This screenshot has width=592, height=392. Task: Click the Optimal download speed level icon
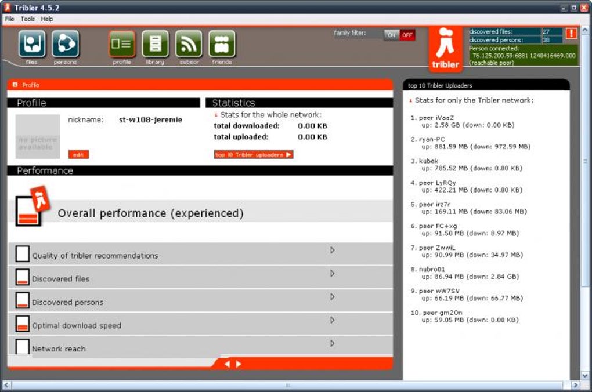pyautogui.click(x=22, y=324)
